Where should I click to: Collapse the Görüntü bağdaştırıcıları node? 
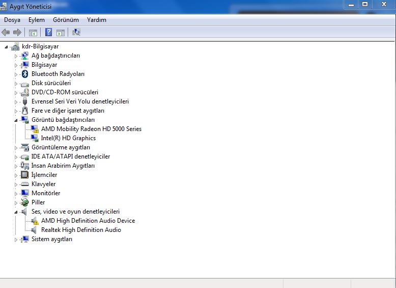point(16,120)
